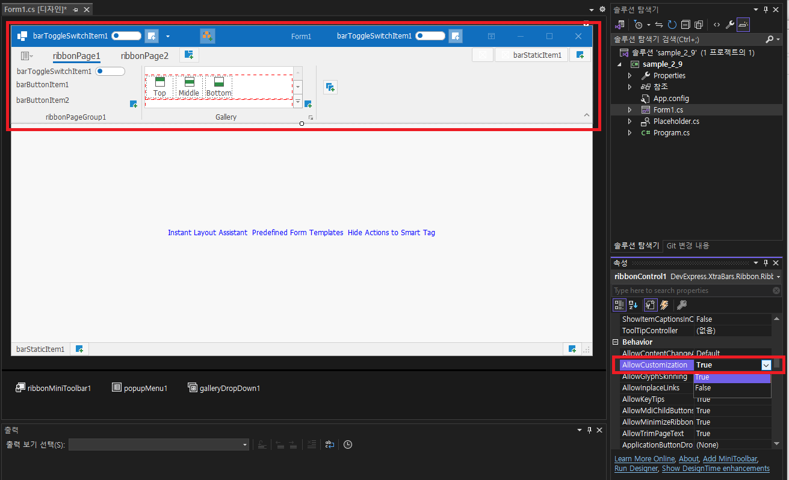Click Show DesignTime enhancements link
The width and height of the screenshot is (789, 480).
[716, 469]
